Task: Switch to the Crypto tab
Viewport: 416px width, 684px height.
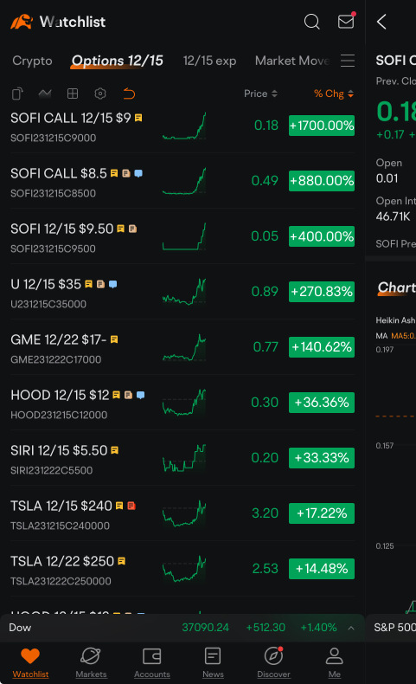Action: 32,61
